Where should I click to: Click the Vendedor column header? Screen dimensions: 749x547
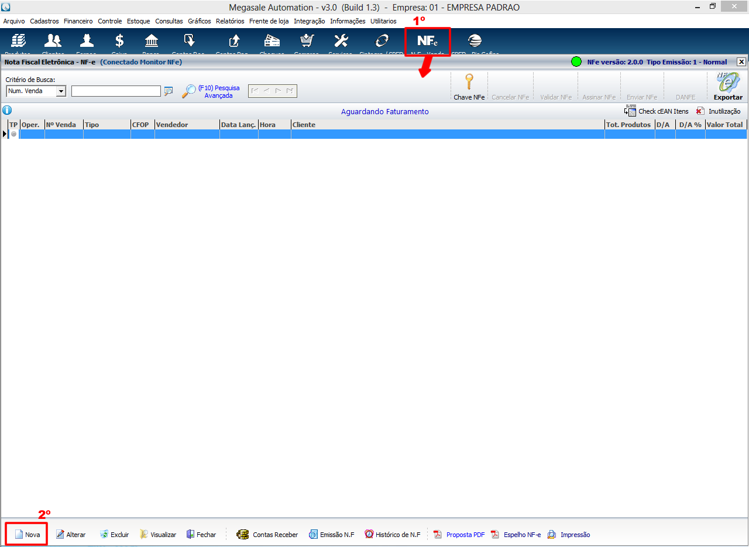point(187,125)
